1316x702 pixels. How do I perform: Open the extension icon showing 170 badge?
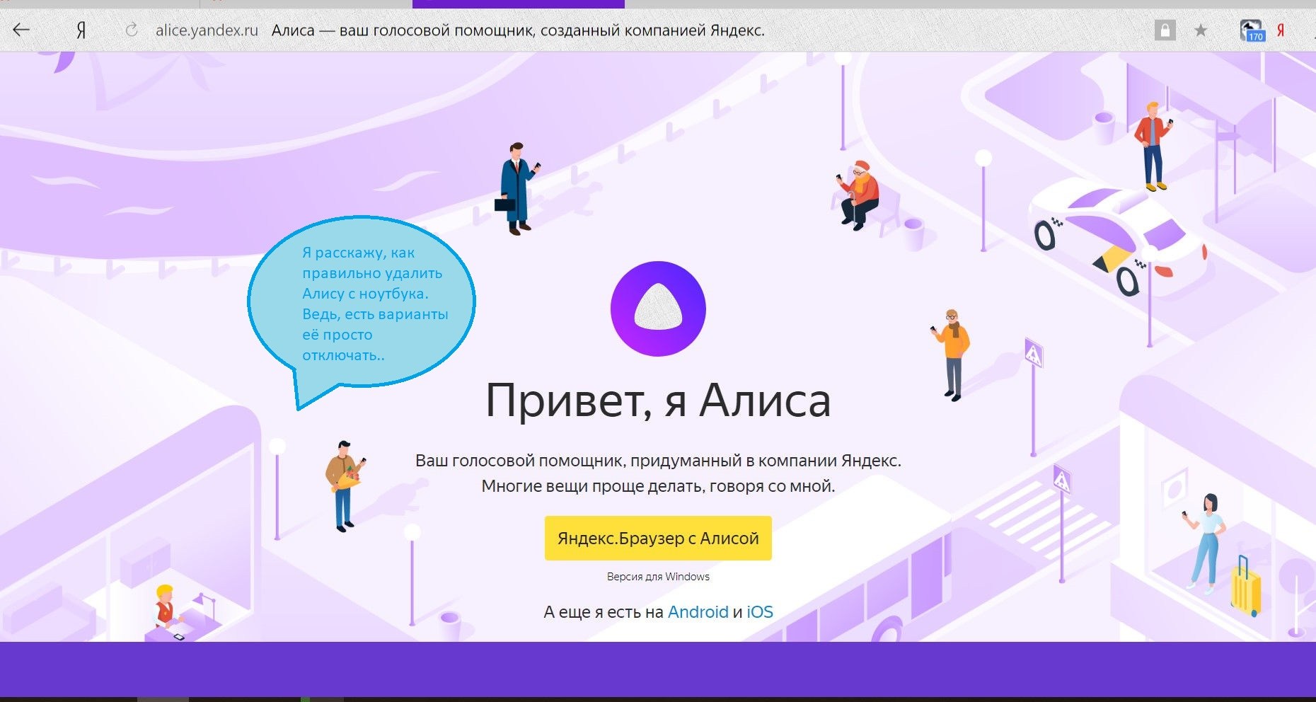pyautogui.click(x=1252, y=30)
